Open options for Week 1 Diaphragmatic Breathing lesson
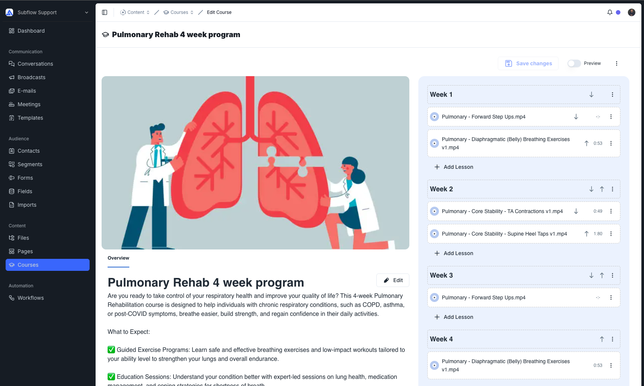This screenshot has height=386, width=644. 611,143
